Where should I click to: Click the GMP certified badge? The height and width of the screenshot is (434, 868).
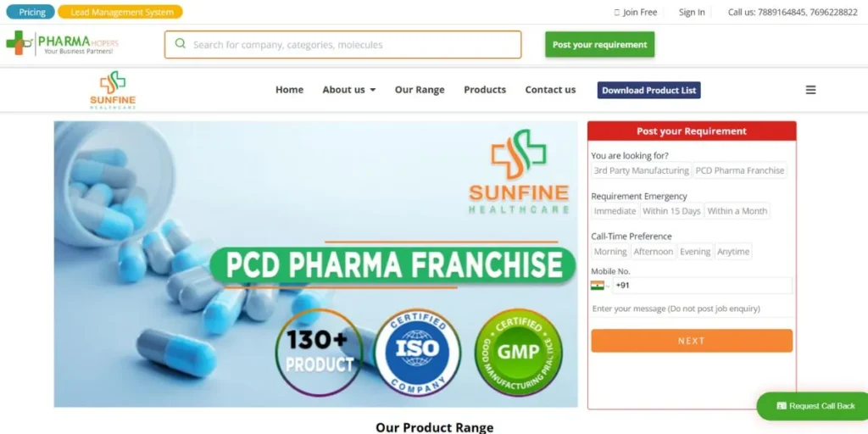point(518,352)
